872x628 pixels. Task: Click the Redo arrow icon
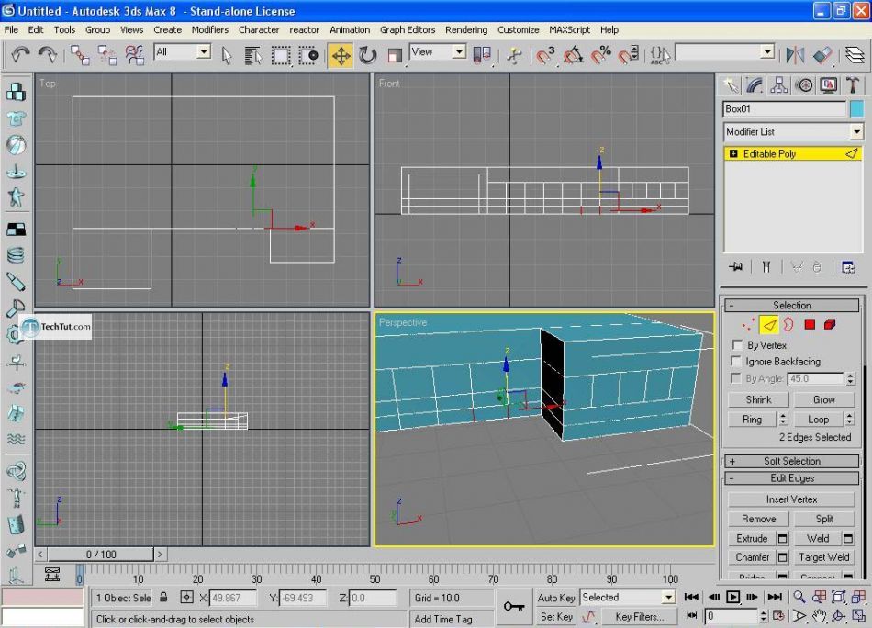[48, 54]
